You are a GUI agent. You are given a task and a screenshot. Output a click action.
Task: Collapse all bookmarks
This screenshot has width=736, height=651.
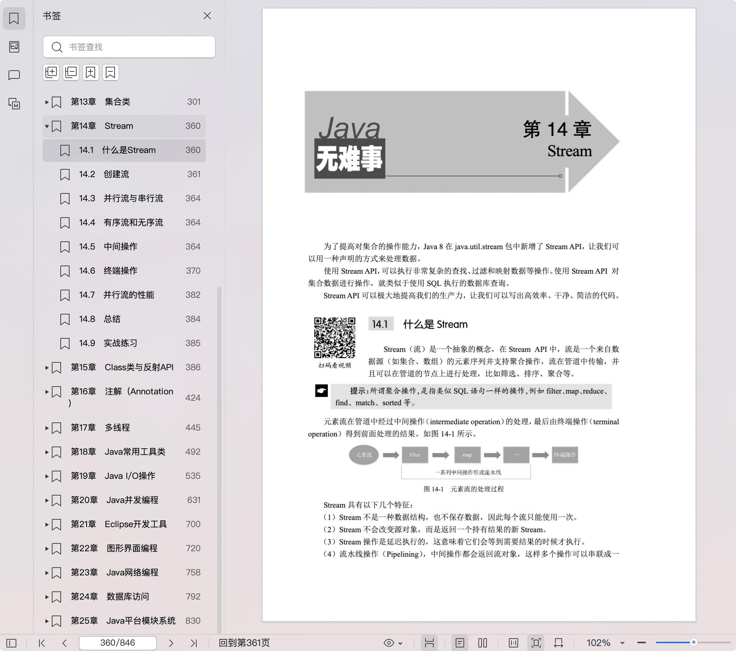(71, 72)
